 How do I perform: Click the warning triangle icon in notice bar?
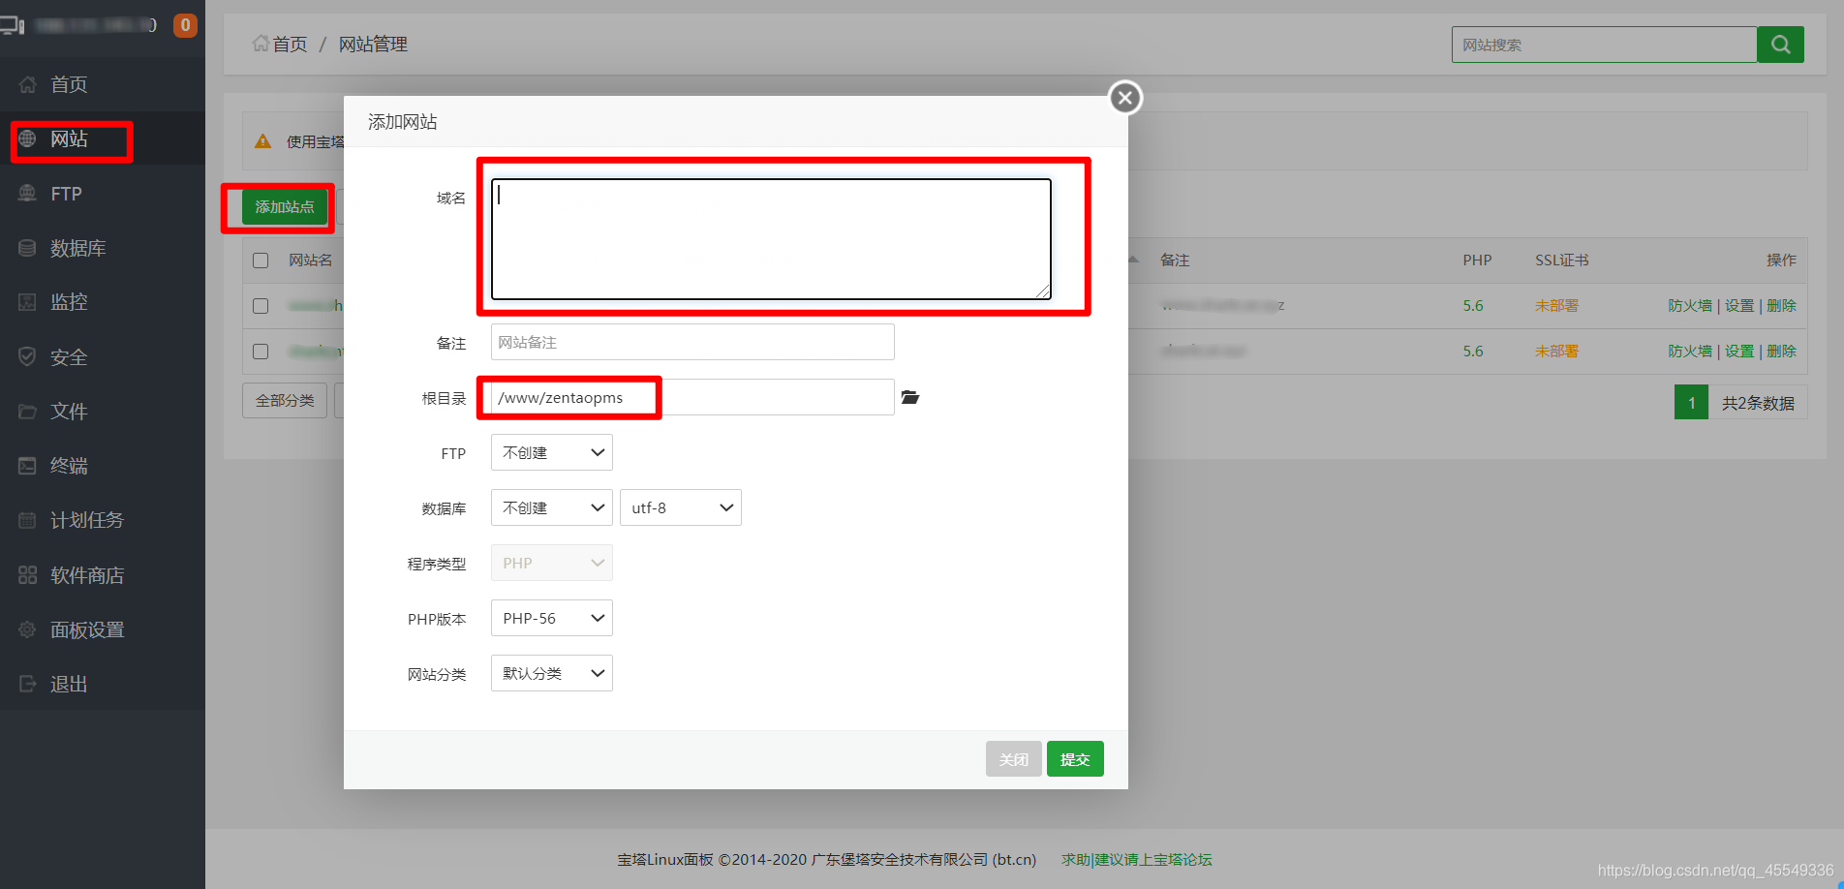tap(262, 141)
